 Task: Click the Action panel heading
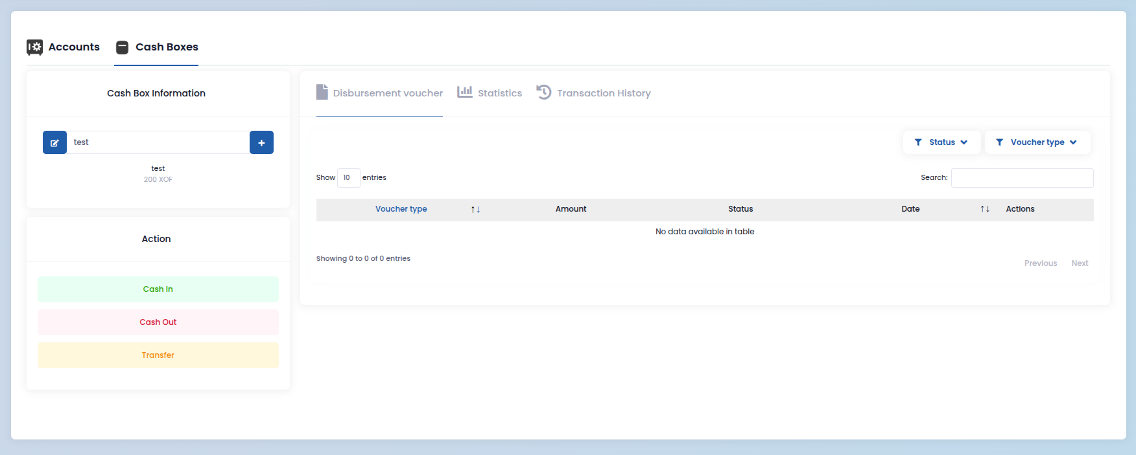click(156, 239)
